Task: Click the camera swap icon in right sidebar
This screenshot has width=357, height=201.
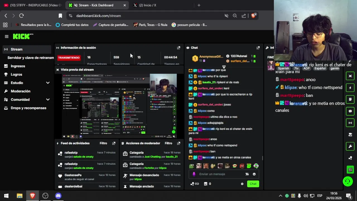Action: [350, 135]
